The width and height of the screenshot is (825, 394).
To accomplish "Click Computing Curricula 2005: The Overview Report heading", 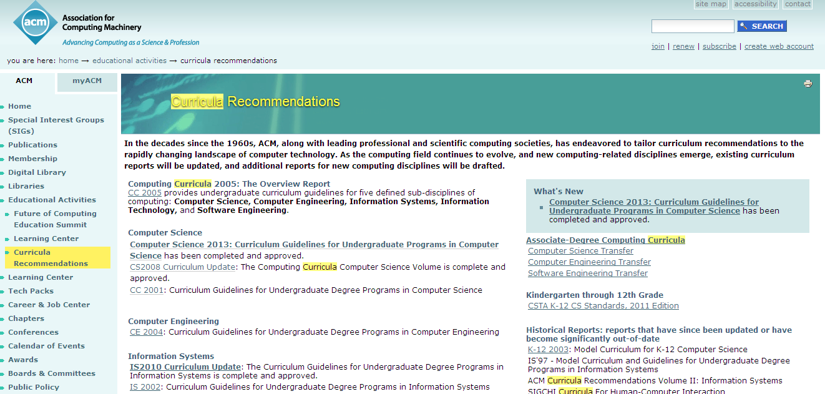I will [x=229, y=184].
